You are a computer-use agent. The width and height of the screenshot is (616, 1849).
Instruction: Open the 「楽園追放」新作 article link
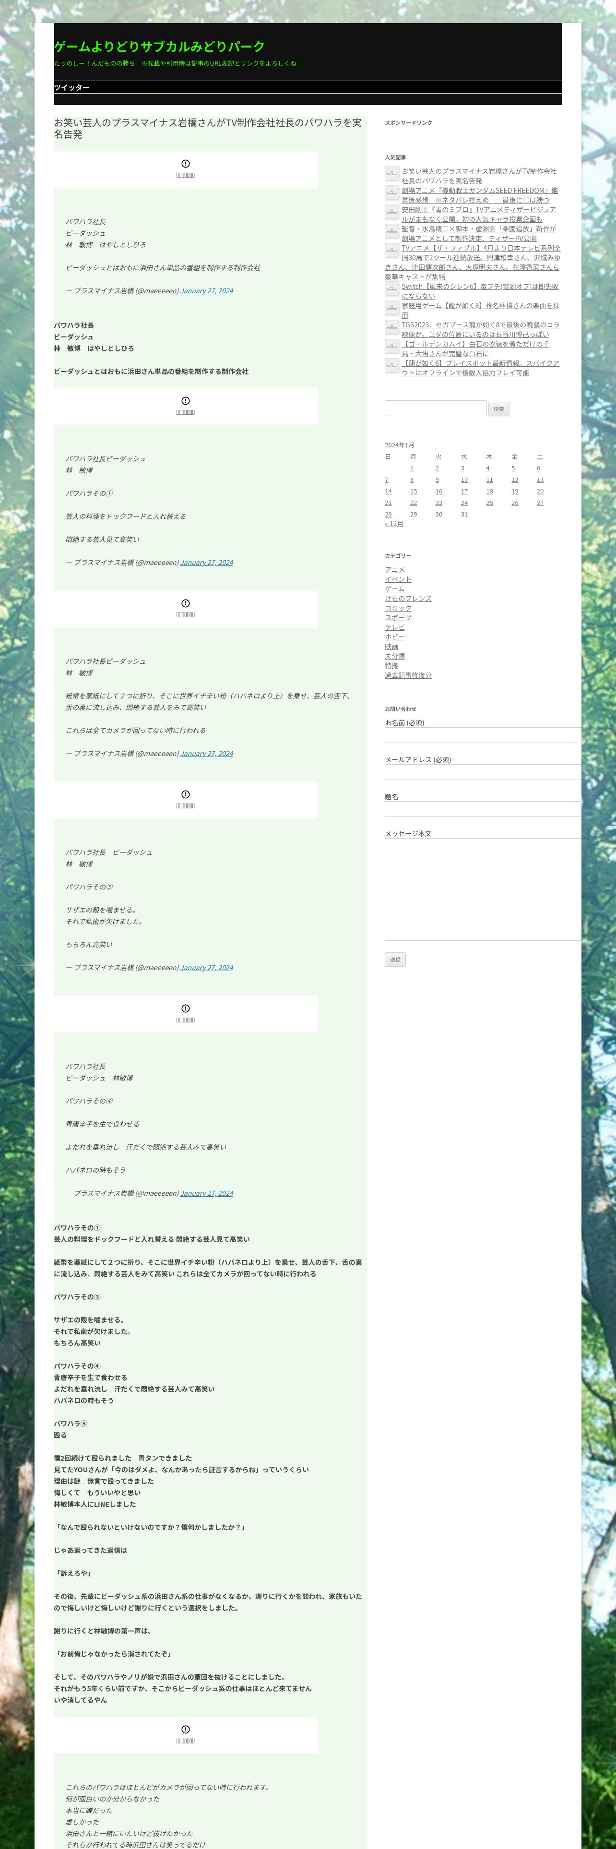[x=479, y=234]
